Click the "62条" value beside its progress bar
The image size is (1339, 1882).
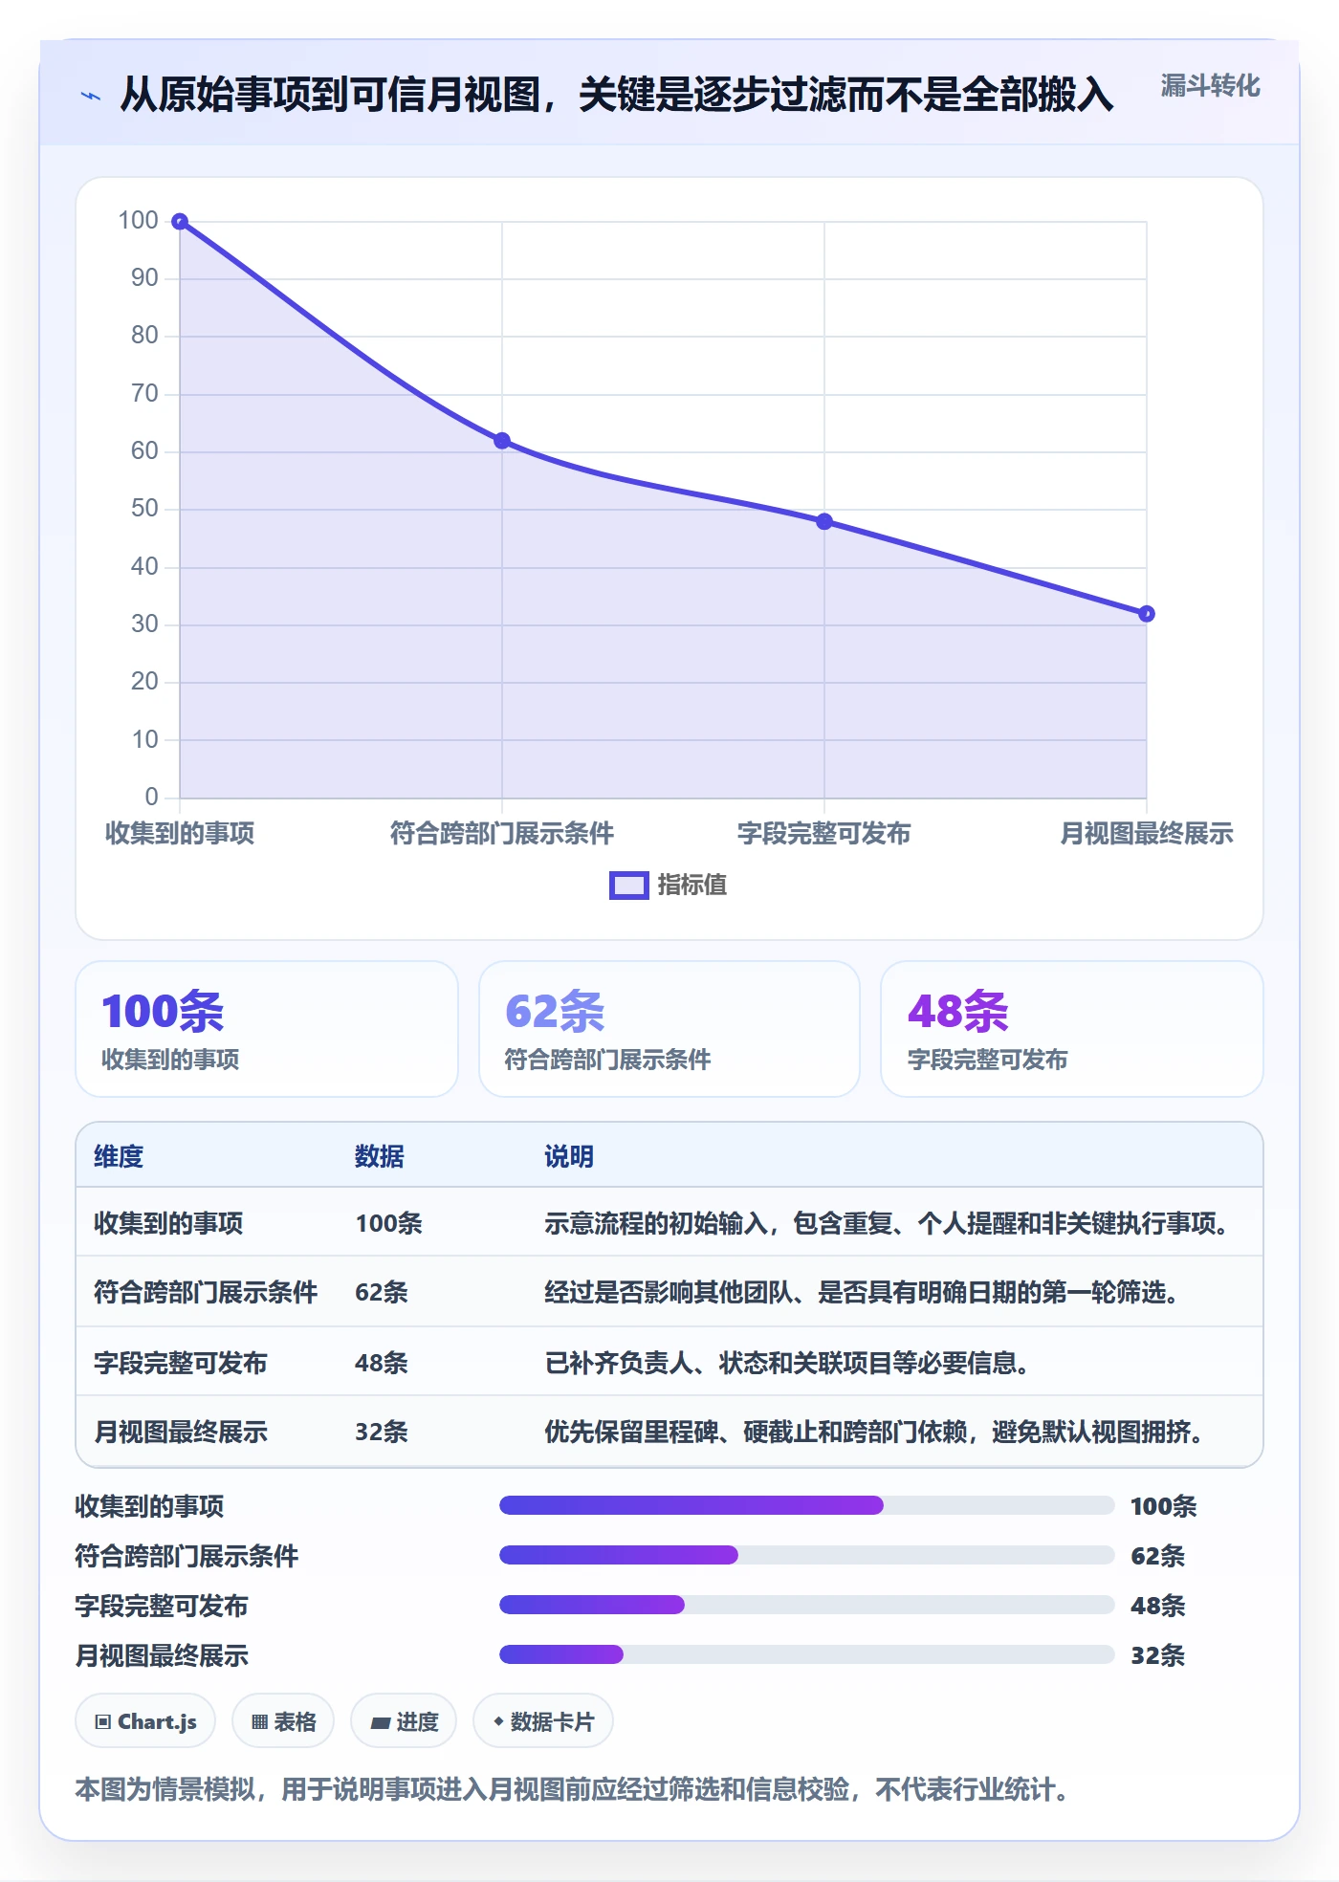click(1157, 1556)
